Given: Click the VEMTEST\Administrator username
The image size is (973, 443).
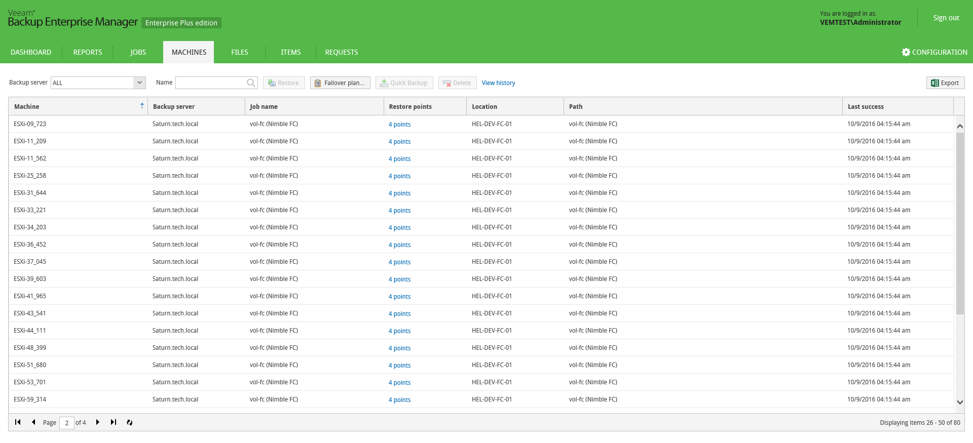Looking at the screenshot, I should [x=860, y=22].
